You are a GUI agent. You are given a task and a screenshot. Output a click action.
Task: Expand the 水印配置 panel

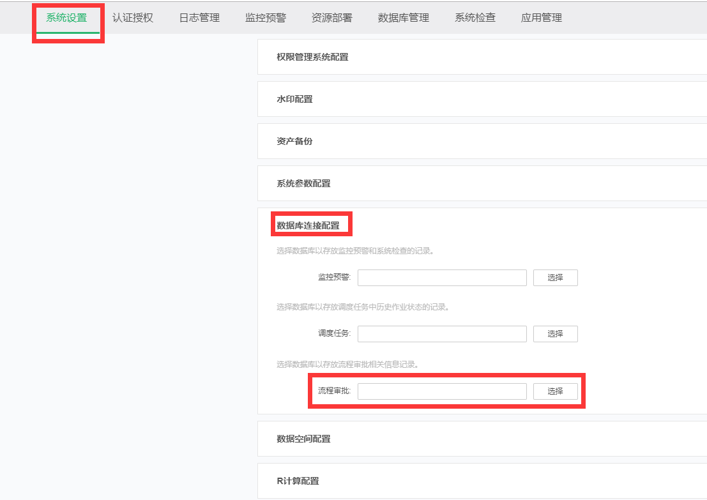point(294,99)
